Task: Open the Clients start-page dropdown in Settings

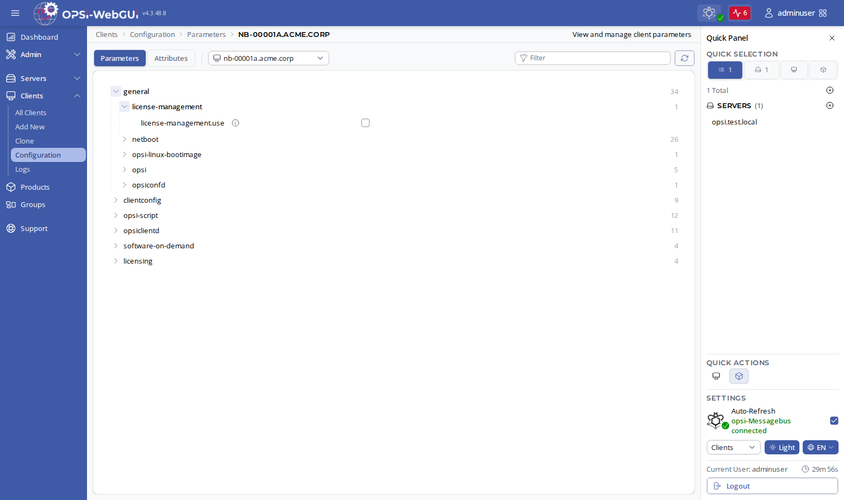Action: pos(734,447)
